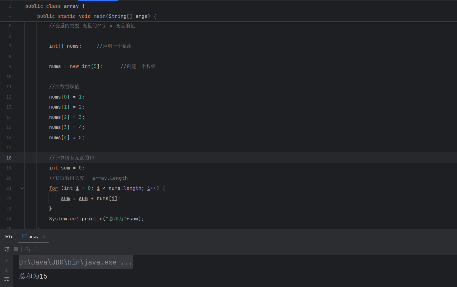Close the array run tab

click(x=44, y=237)
